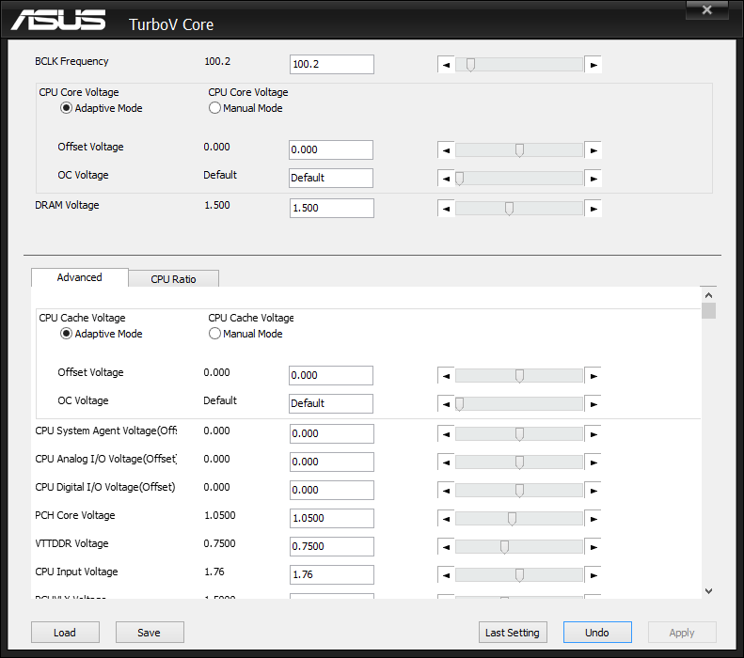This screenshot has height=658, width=744.
Task: Click the VTTDDR Voltage decrease arrow
Action: click(447, 547)
